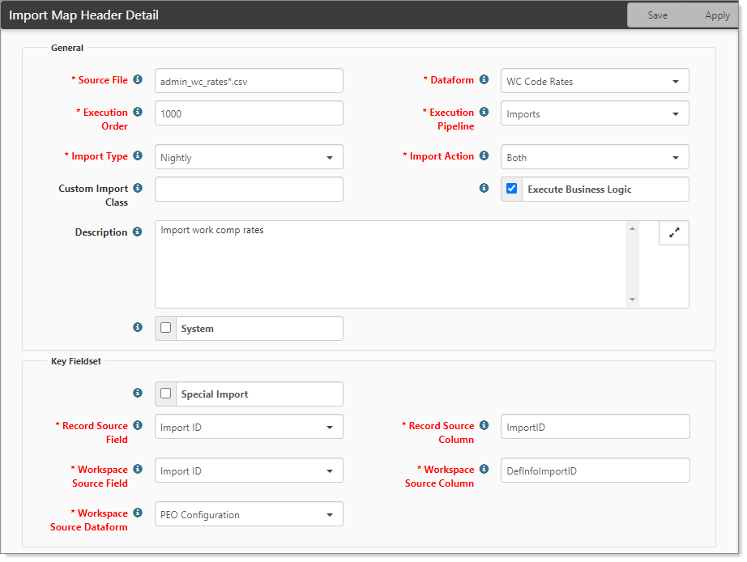Click the Save button

(657, 15)
